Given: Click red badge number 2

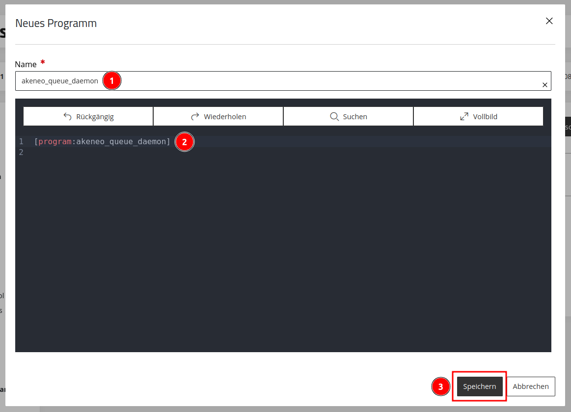Looking at the screenshot, I should (x=184, y=142).
